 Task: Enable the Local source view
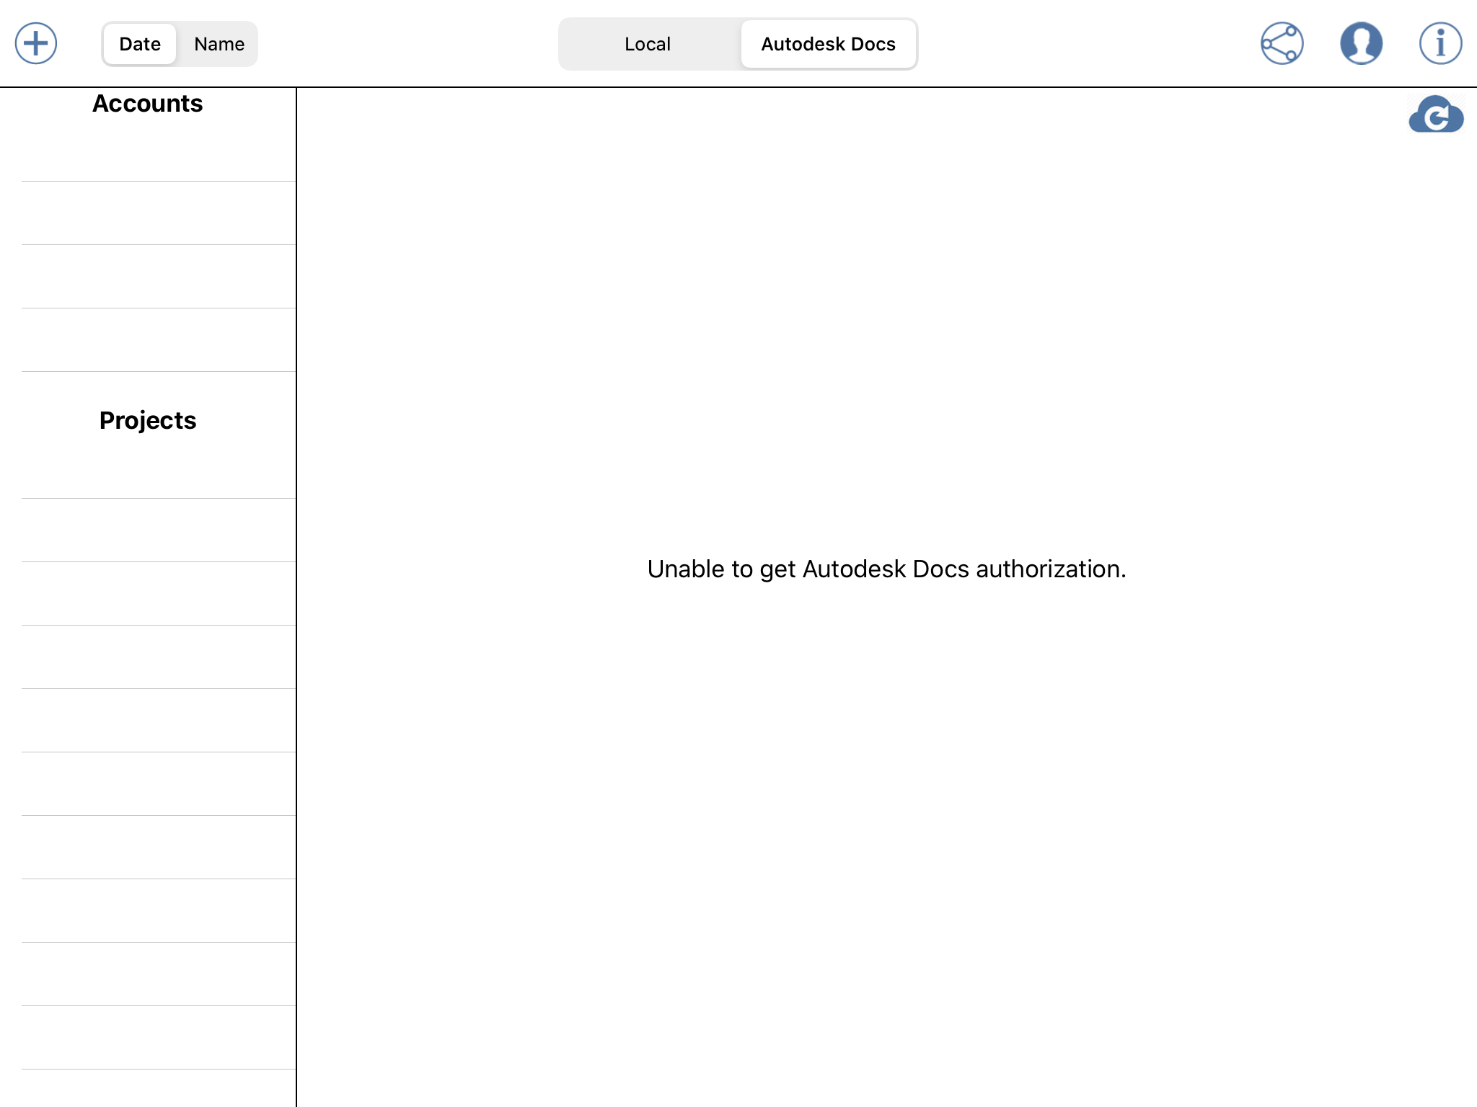(x=647, y=43)
